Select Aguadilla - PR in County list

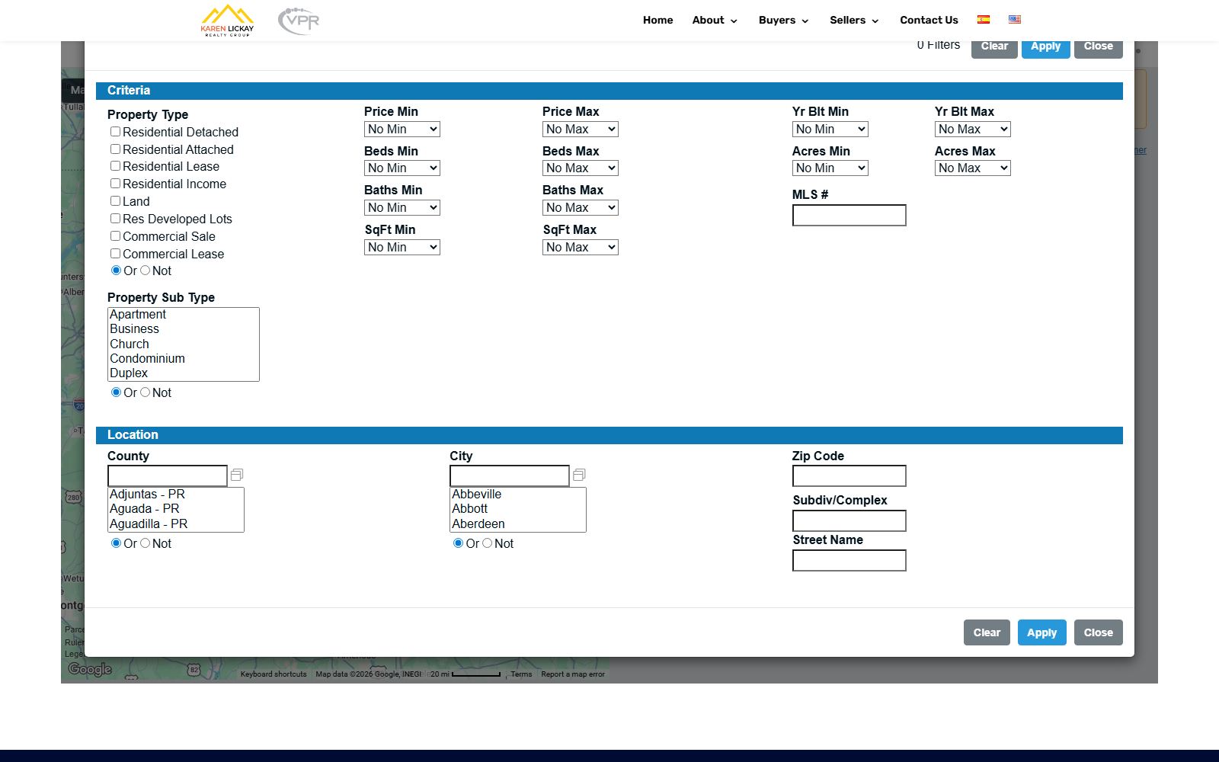(x=176, y=524)
